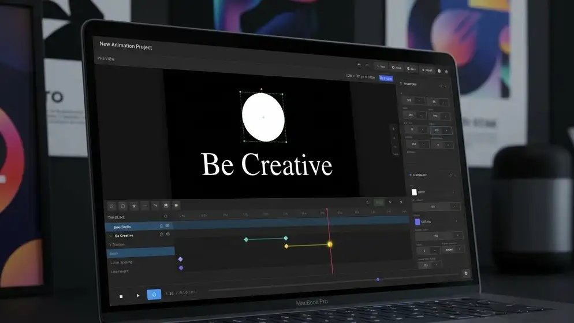Select the Line Height property row

[141, 272]
